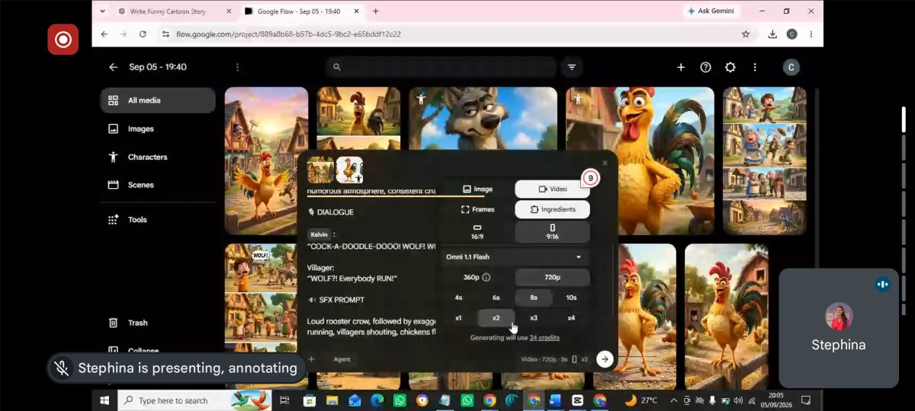915x411 pixels.
Task: Click the audio indicator on Stephina's tile
Action: 883,284
